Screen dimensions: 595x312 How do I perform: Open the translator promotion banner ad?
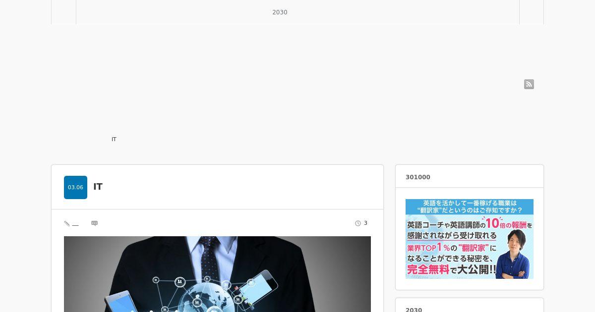[470, 239]
